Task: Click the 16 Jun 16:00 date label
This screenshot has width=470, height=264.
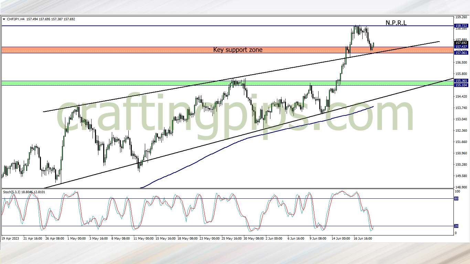Action: tap(363, 238)
